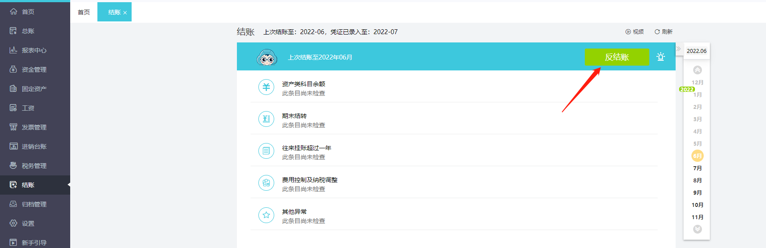Click the 上次结账至2022年06月 banner text
Viewport: 766px width, 248px height.
[320, 57]
